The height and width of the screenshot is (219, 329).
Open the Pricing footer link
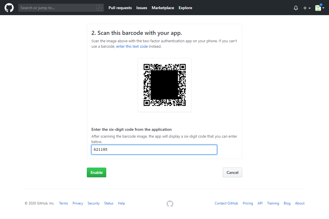pos(248,203)
